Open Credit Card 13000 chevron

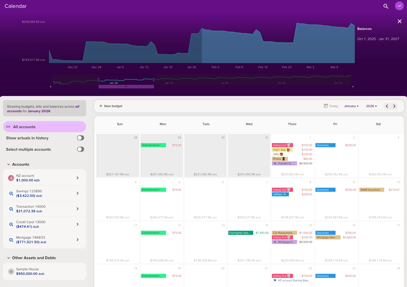click(x=78, y=224)
